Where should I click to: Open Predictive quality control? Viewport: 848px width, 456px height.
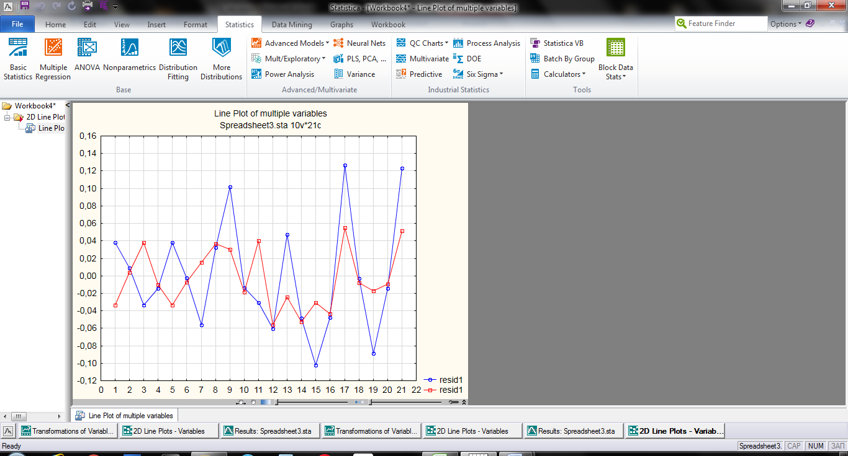419,74
